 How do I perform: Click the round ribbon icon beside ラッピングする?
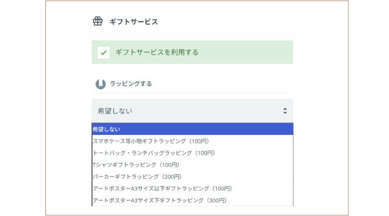point(100,84)
